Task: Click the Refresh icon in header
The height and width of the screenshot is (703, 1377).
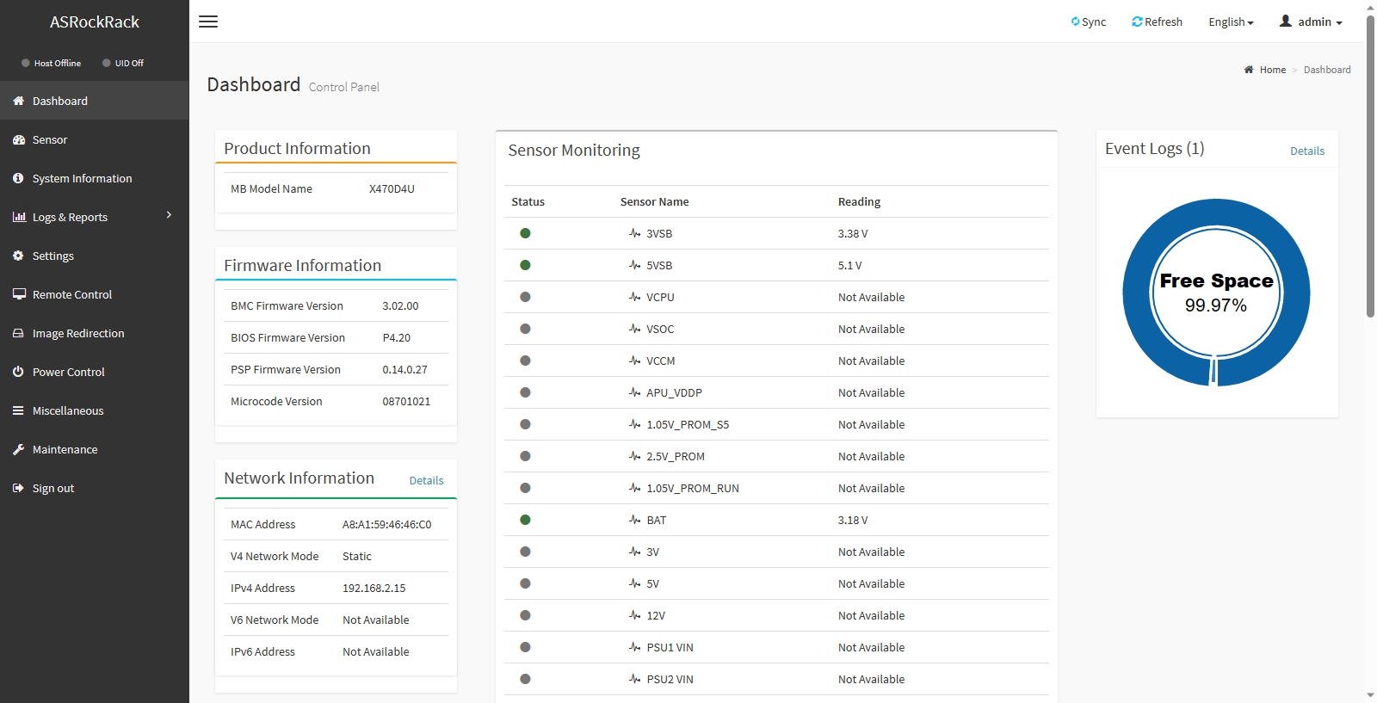Action: [x=1137, y=22]
